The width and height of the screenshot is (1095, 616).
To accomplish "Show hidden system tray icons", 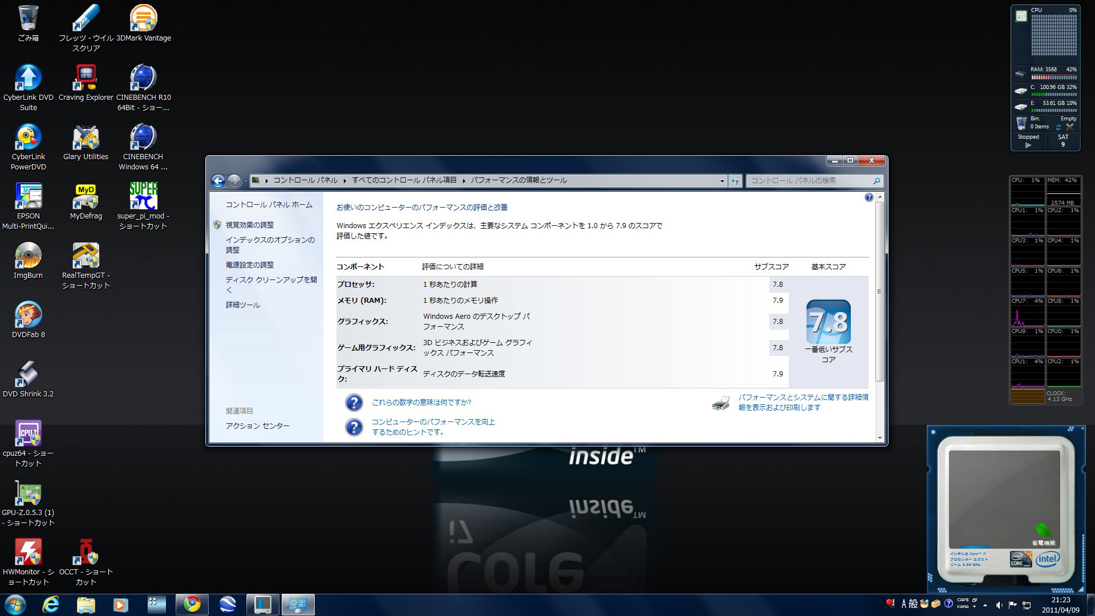I will tap(985, 605).
